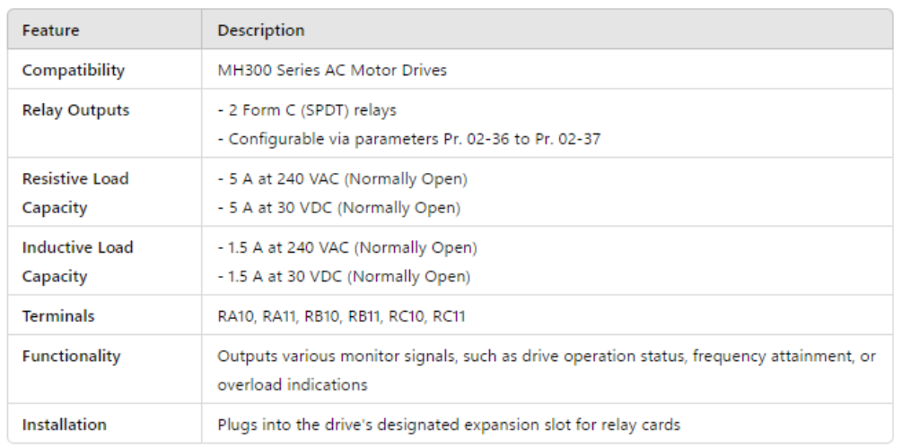
Task: Select the Installation row label
Action: (64, 424)
